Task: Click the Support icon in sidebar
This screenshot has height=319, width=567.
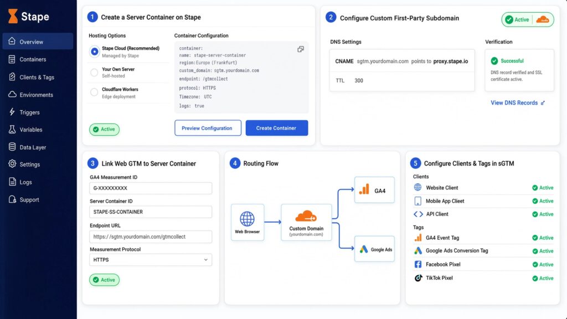Action: click(12, 199)
